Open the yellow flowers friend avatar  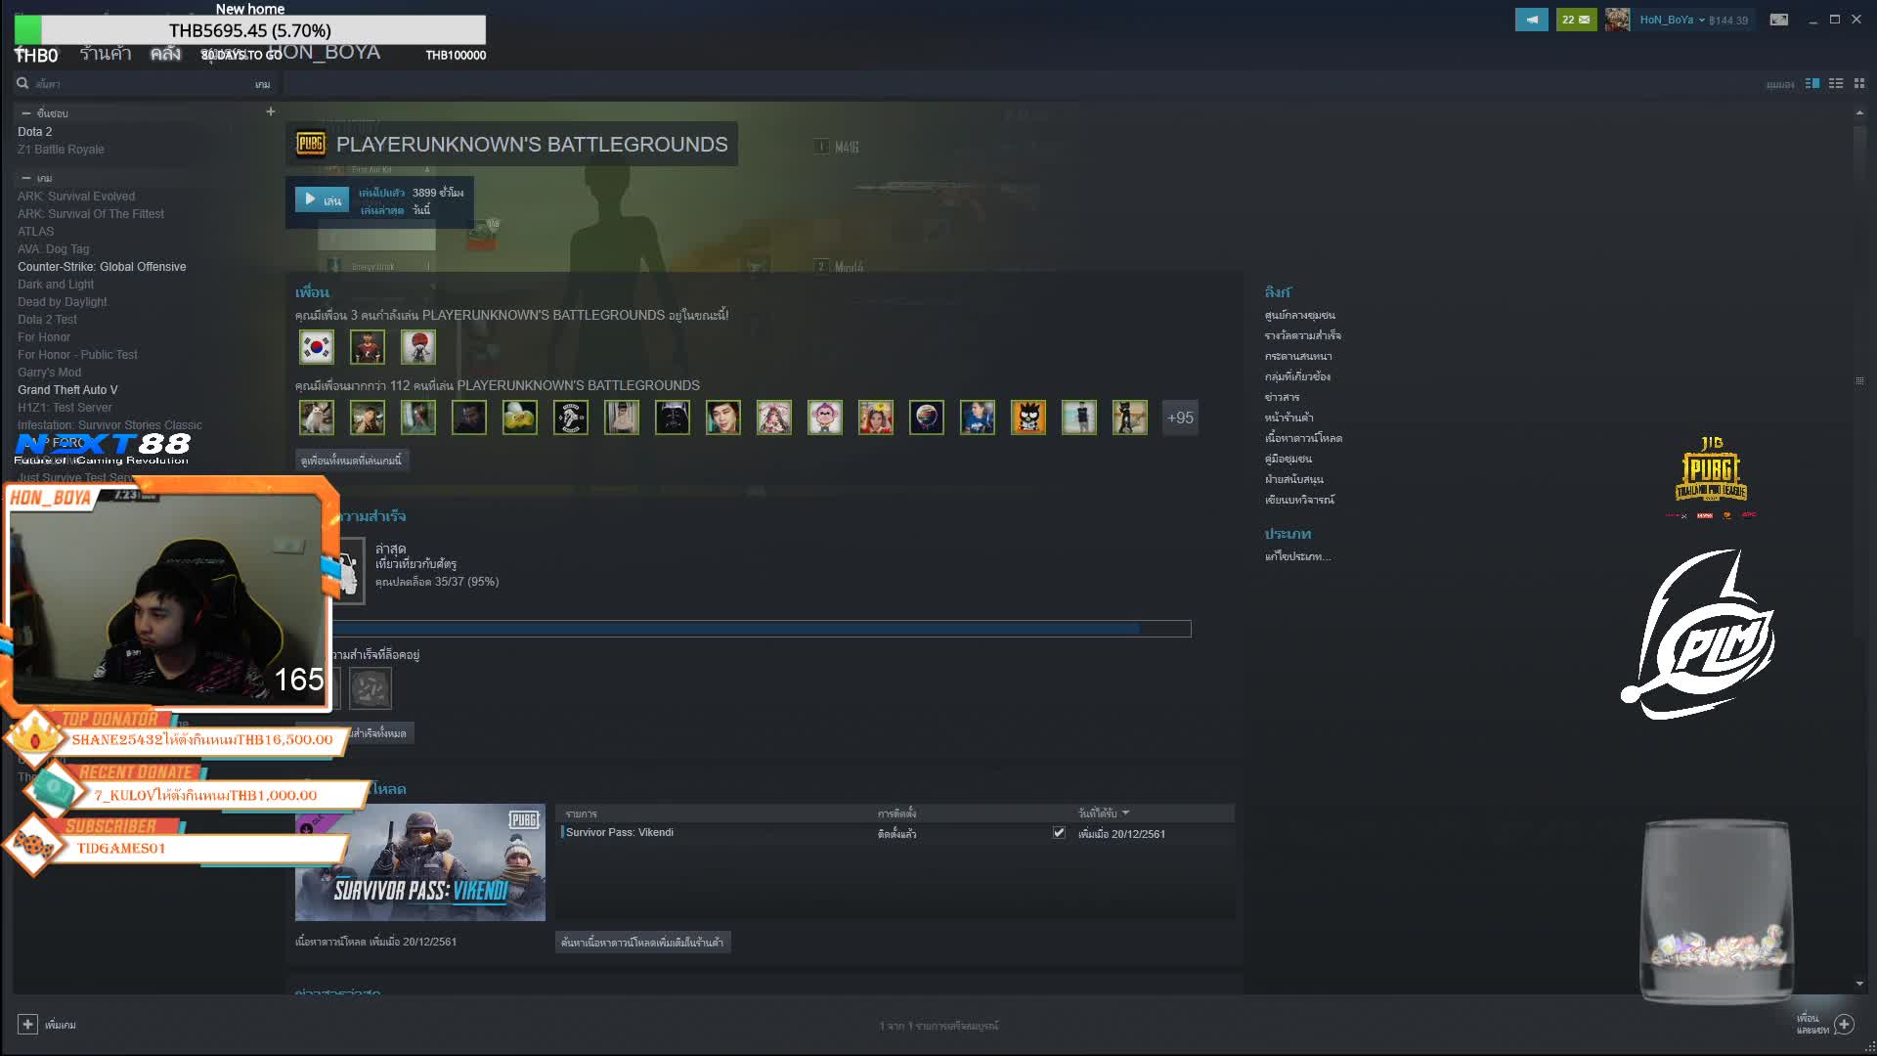coord(520,418)
